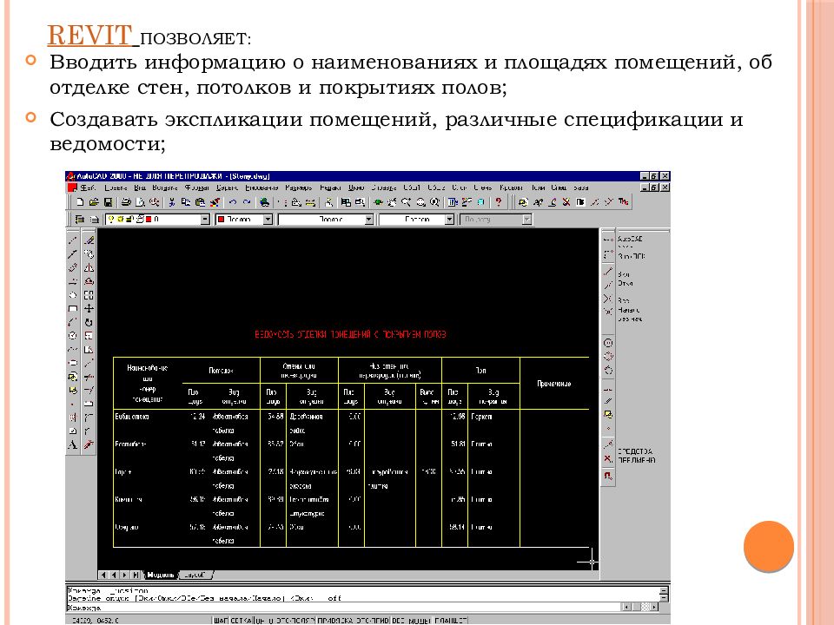This screenshot has width=834, height=625.
Task: Open the Формат menu
Action: click(197, 187)
